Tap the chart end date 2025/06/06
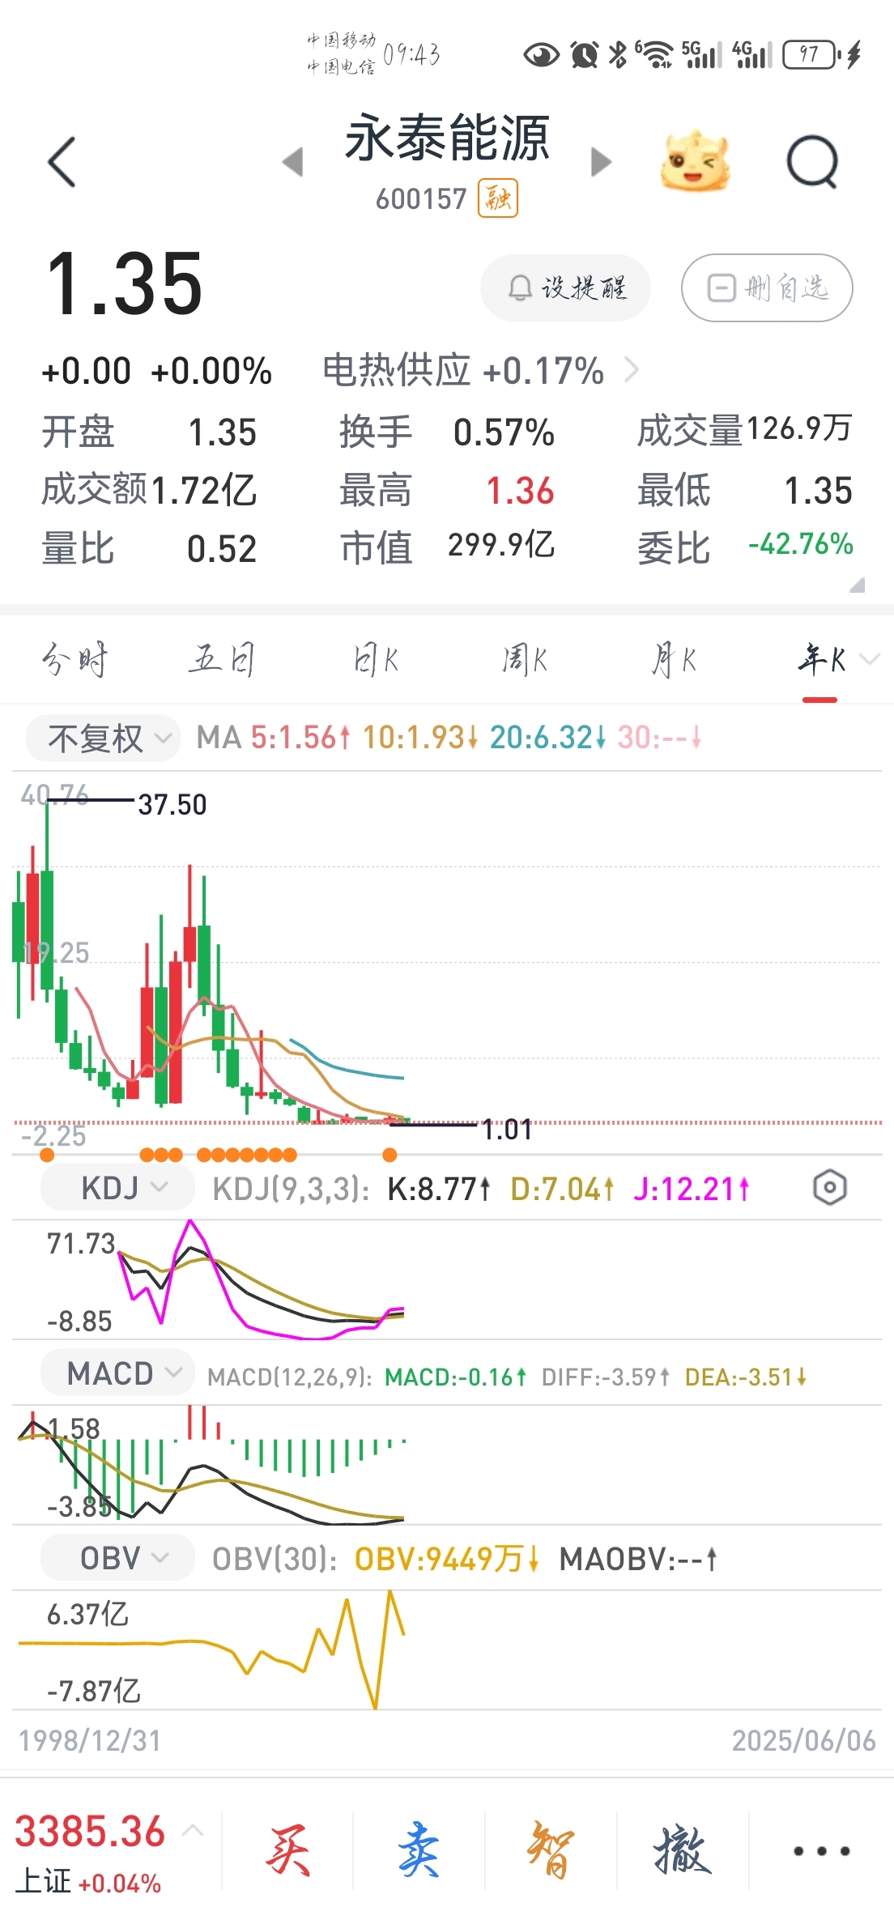 point(804,1741)
